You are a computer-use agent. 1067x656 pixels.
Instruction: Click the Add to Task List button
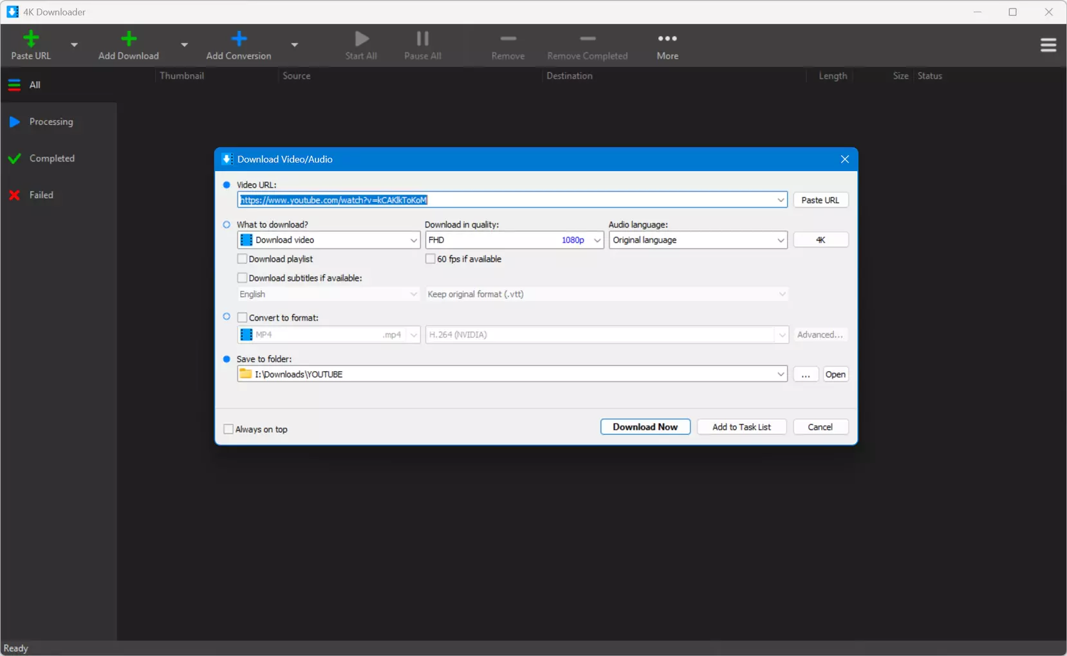[x=742, y=427]
